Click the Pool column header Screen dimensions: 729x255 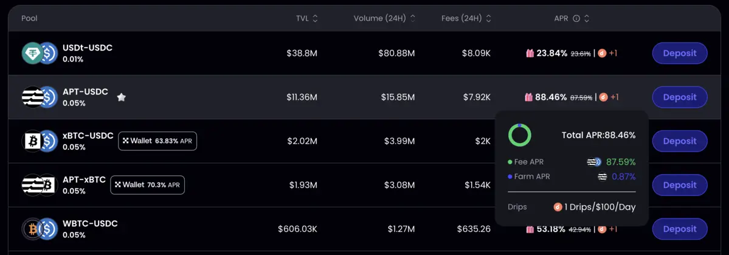(29, 18)
